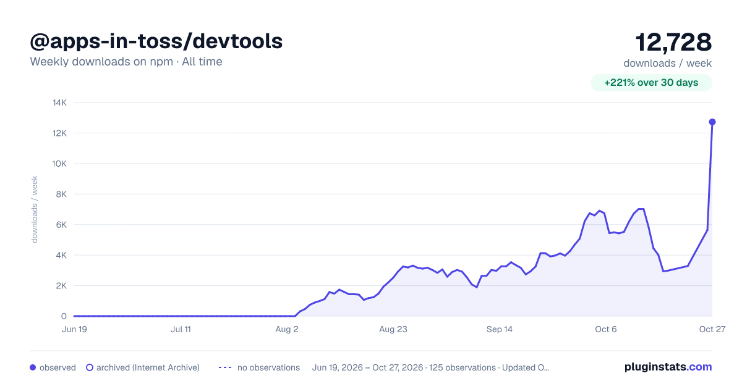Click the Aug 23 x-axis label
Image resolution: width=742 pixels, height=389 pixels.
(393, 329)
